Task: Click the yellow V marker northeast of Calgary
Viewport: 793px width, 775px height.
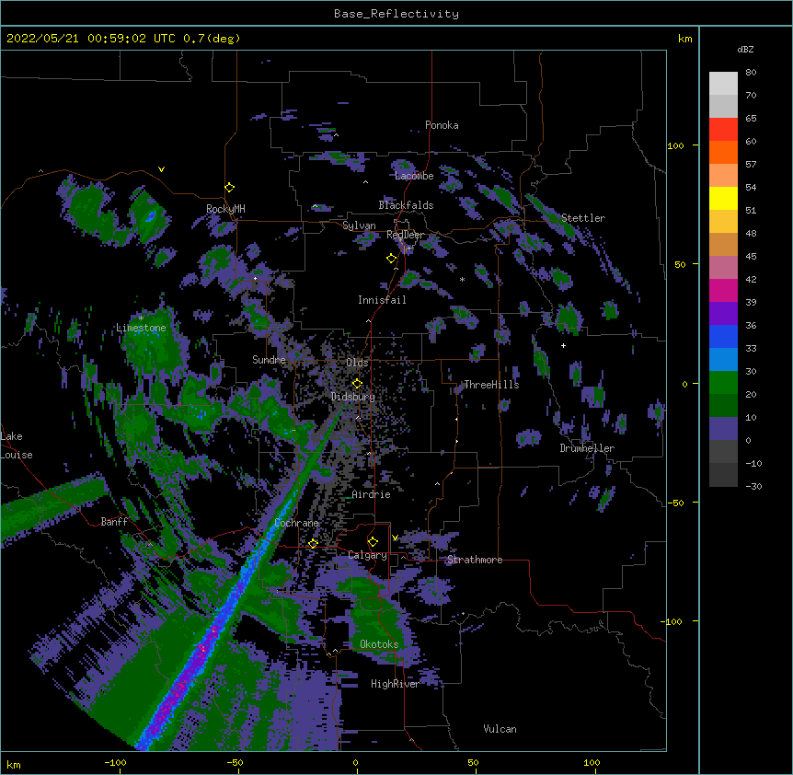Action: [x=395, y=538]
